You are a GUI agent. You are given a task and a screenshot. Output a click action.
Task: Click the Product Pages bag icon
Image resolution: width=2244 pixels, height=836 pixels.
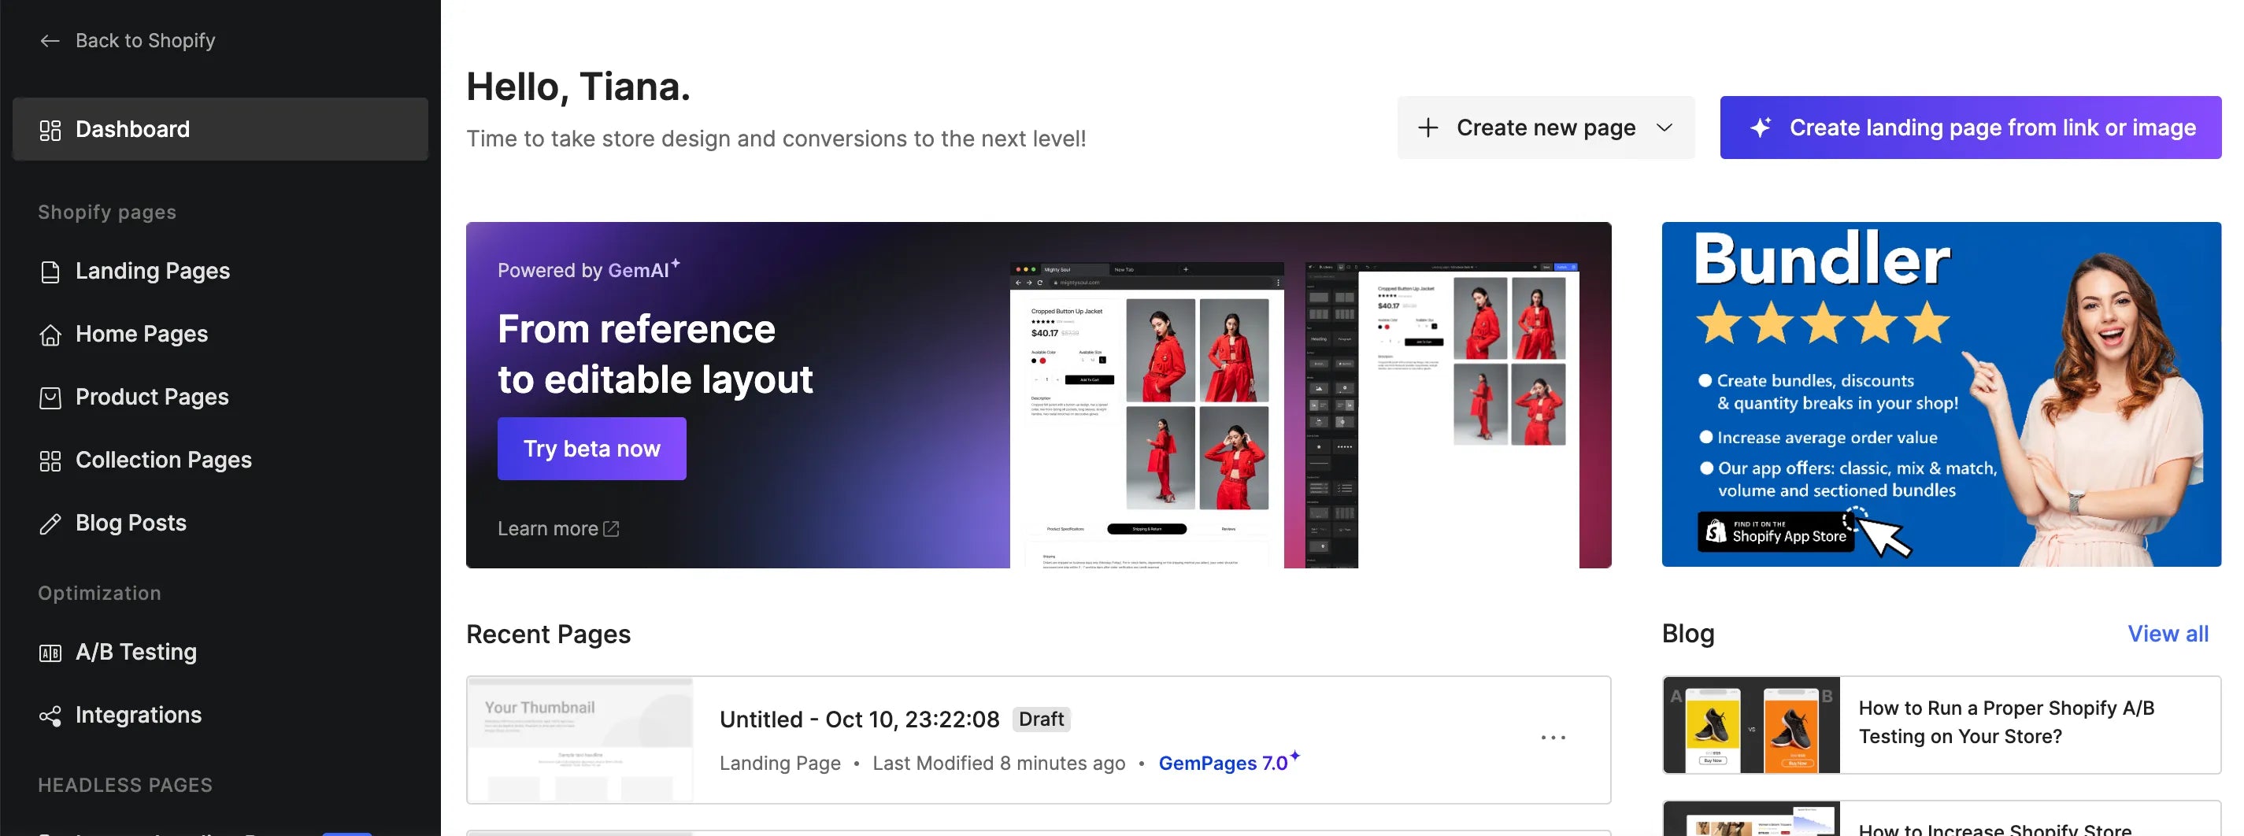click(x=50, y=398)
